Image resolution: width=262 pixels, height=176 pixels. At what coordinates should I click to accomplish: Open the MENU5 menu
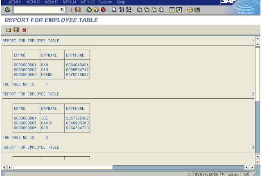pyautogui.click(x=88, y=2)
